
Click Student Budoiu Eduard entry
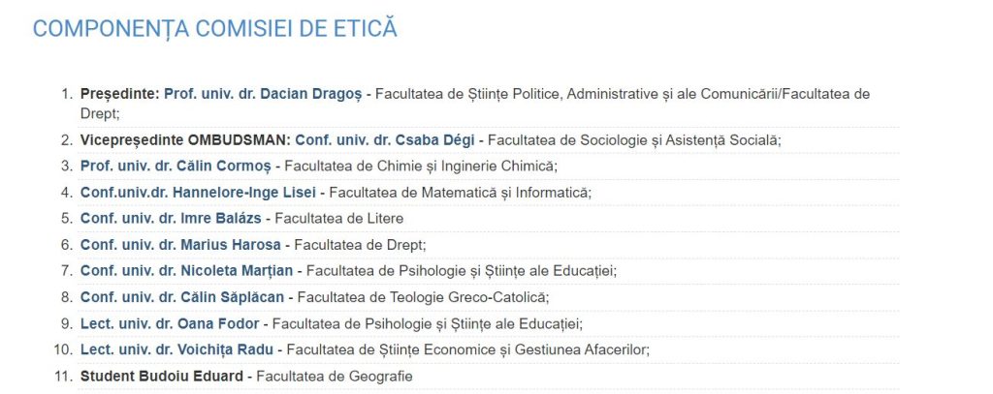coord(162,377)
